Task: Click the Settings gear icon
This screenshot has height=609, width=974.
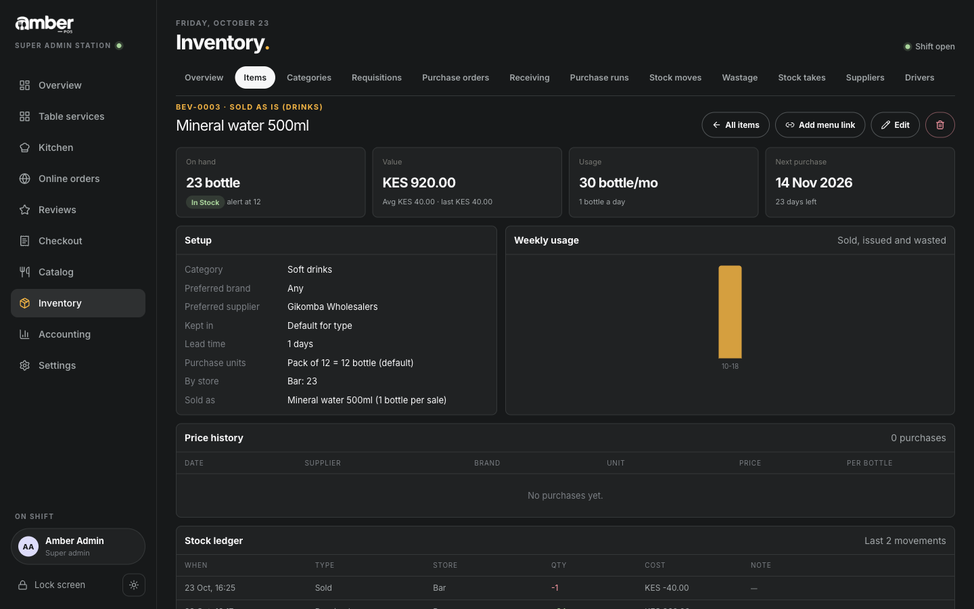Action: coord(24,365)
